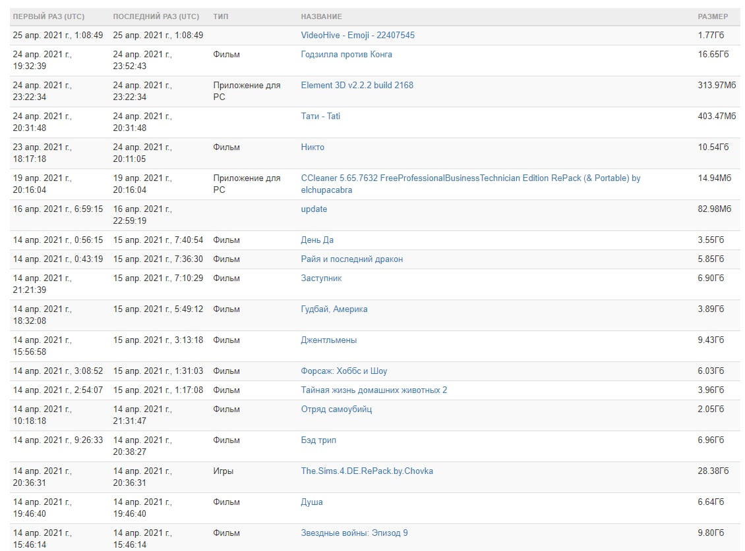Open Element 3D v2.2.2 build 2168 link

click(357, 86)
